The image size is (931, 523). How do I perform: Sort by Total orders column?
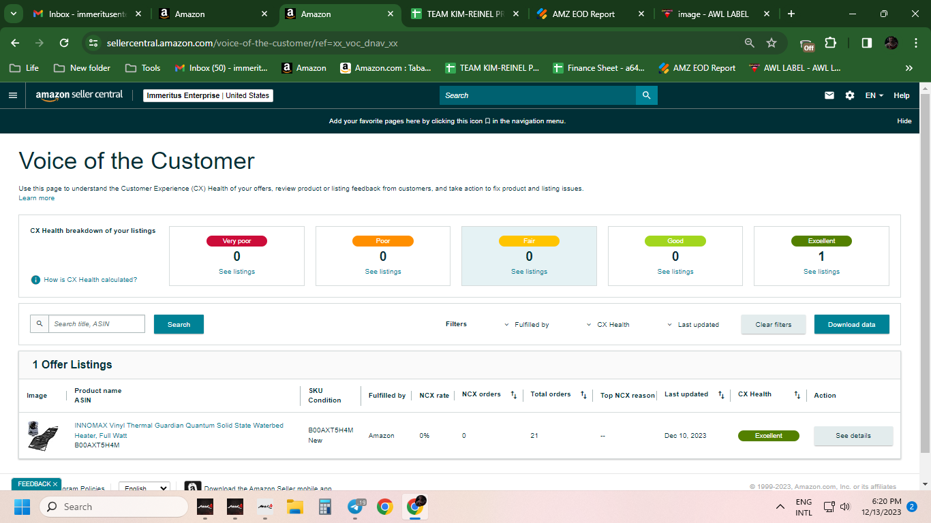[x=583, y=395]
